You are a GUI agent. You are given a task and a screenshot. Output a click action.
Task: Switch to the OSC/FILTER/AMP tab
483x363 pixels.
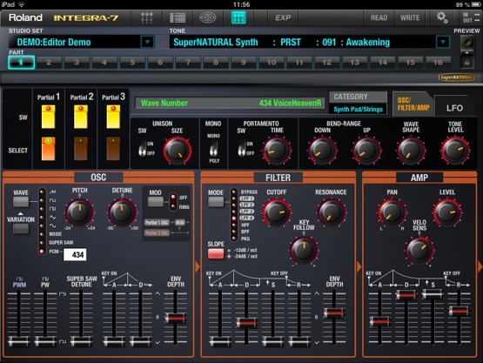413,104
